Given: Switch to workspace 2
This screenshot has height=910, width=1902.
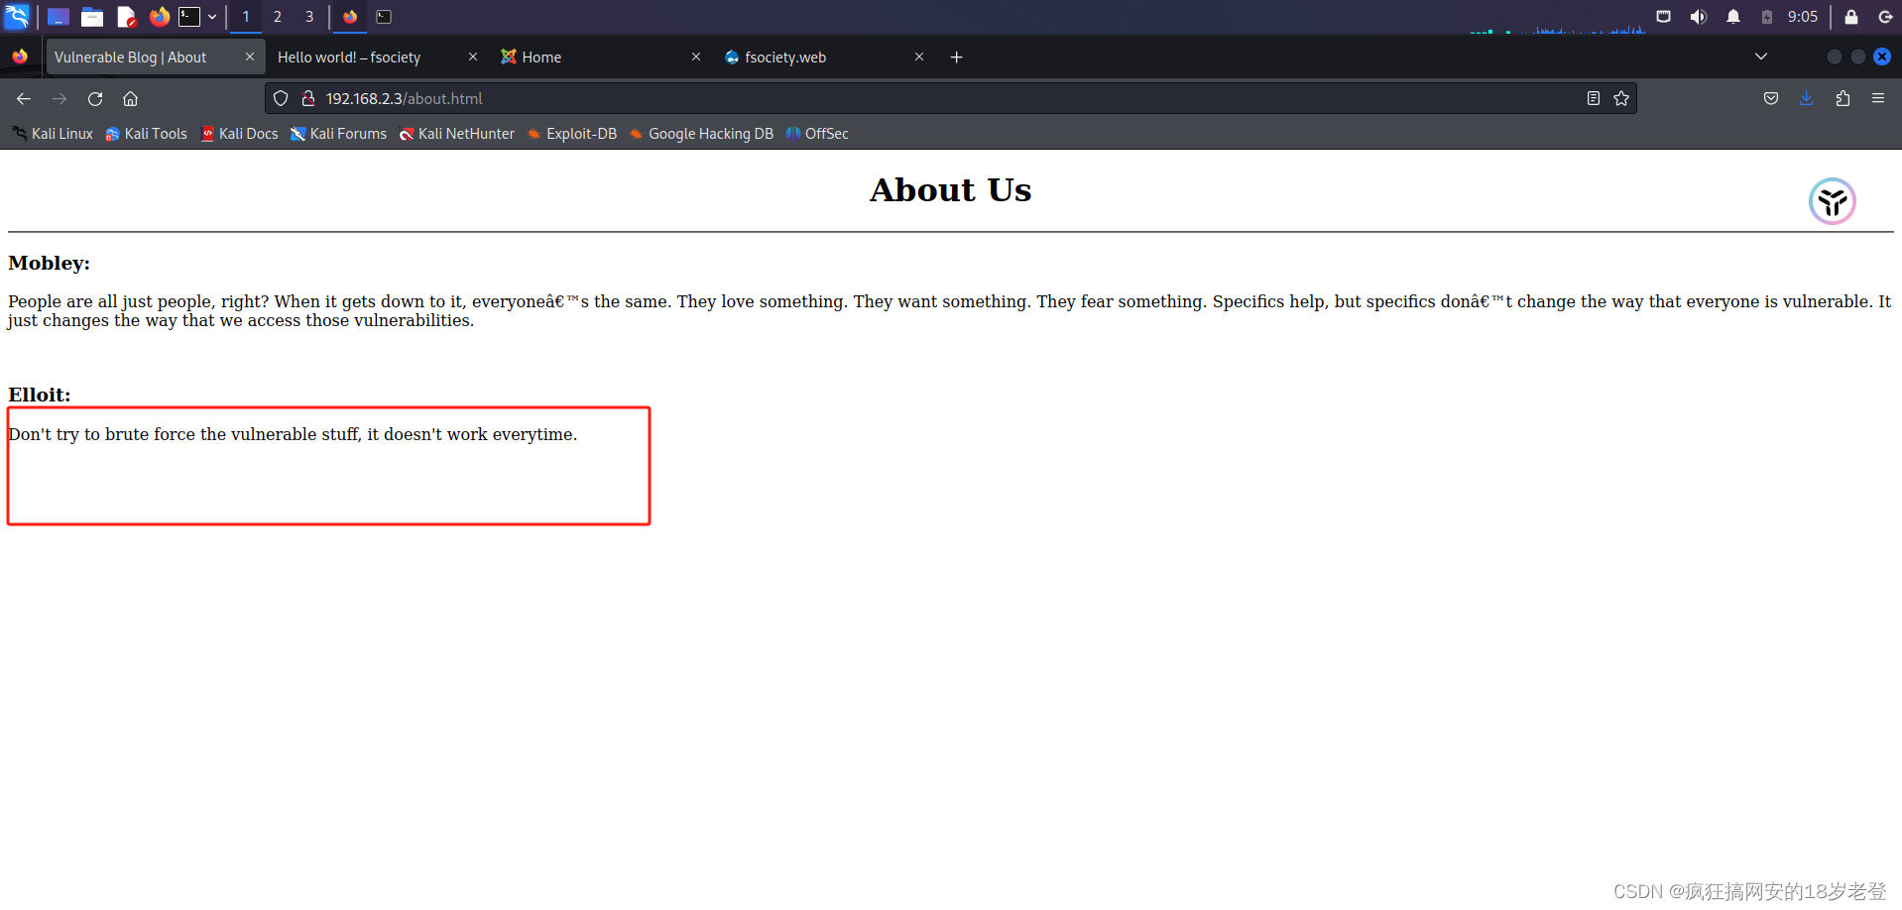Looking at the screenshot, I should pos(278,17).
